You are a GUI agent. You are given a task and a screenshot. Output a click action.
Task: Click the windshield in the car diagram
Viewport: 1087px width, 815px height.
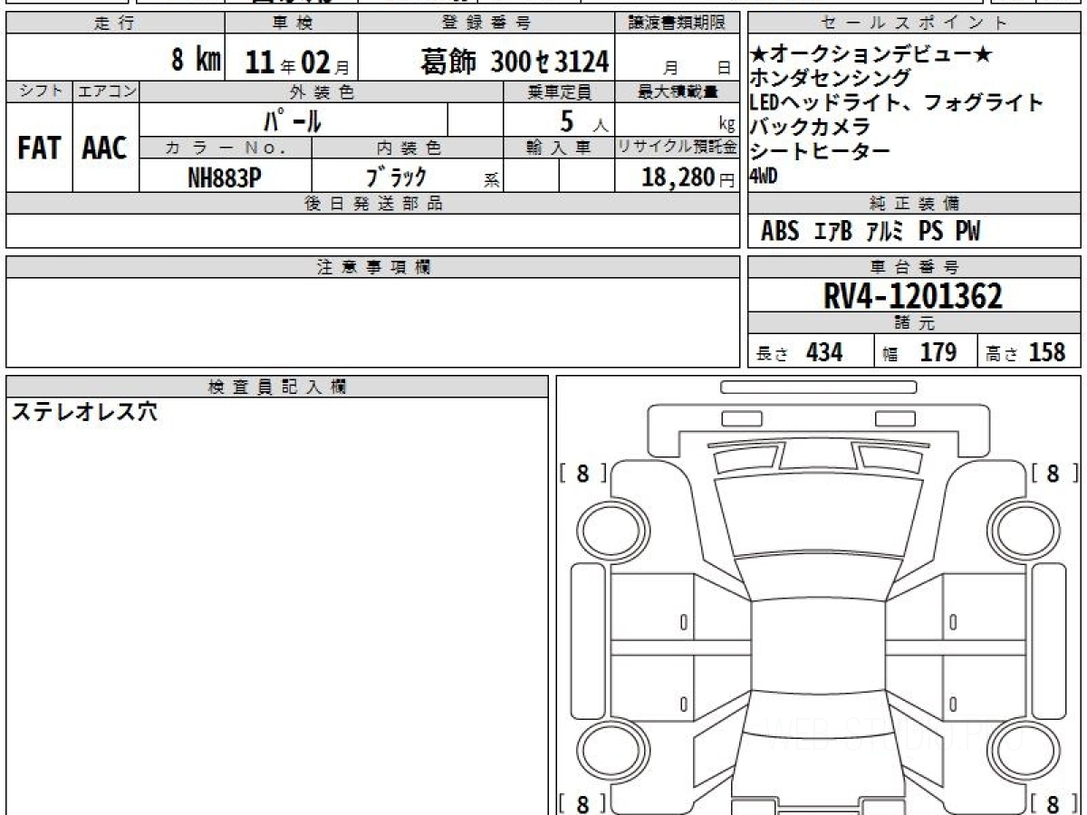pyautogui.click(x=818, y=578)
